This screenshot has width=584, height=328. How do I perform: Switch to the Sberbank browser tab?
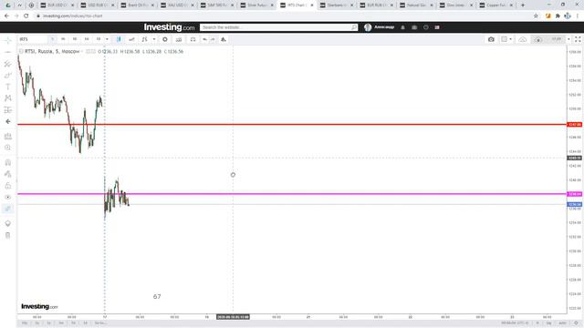(337, 5)
